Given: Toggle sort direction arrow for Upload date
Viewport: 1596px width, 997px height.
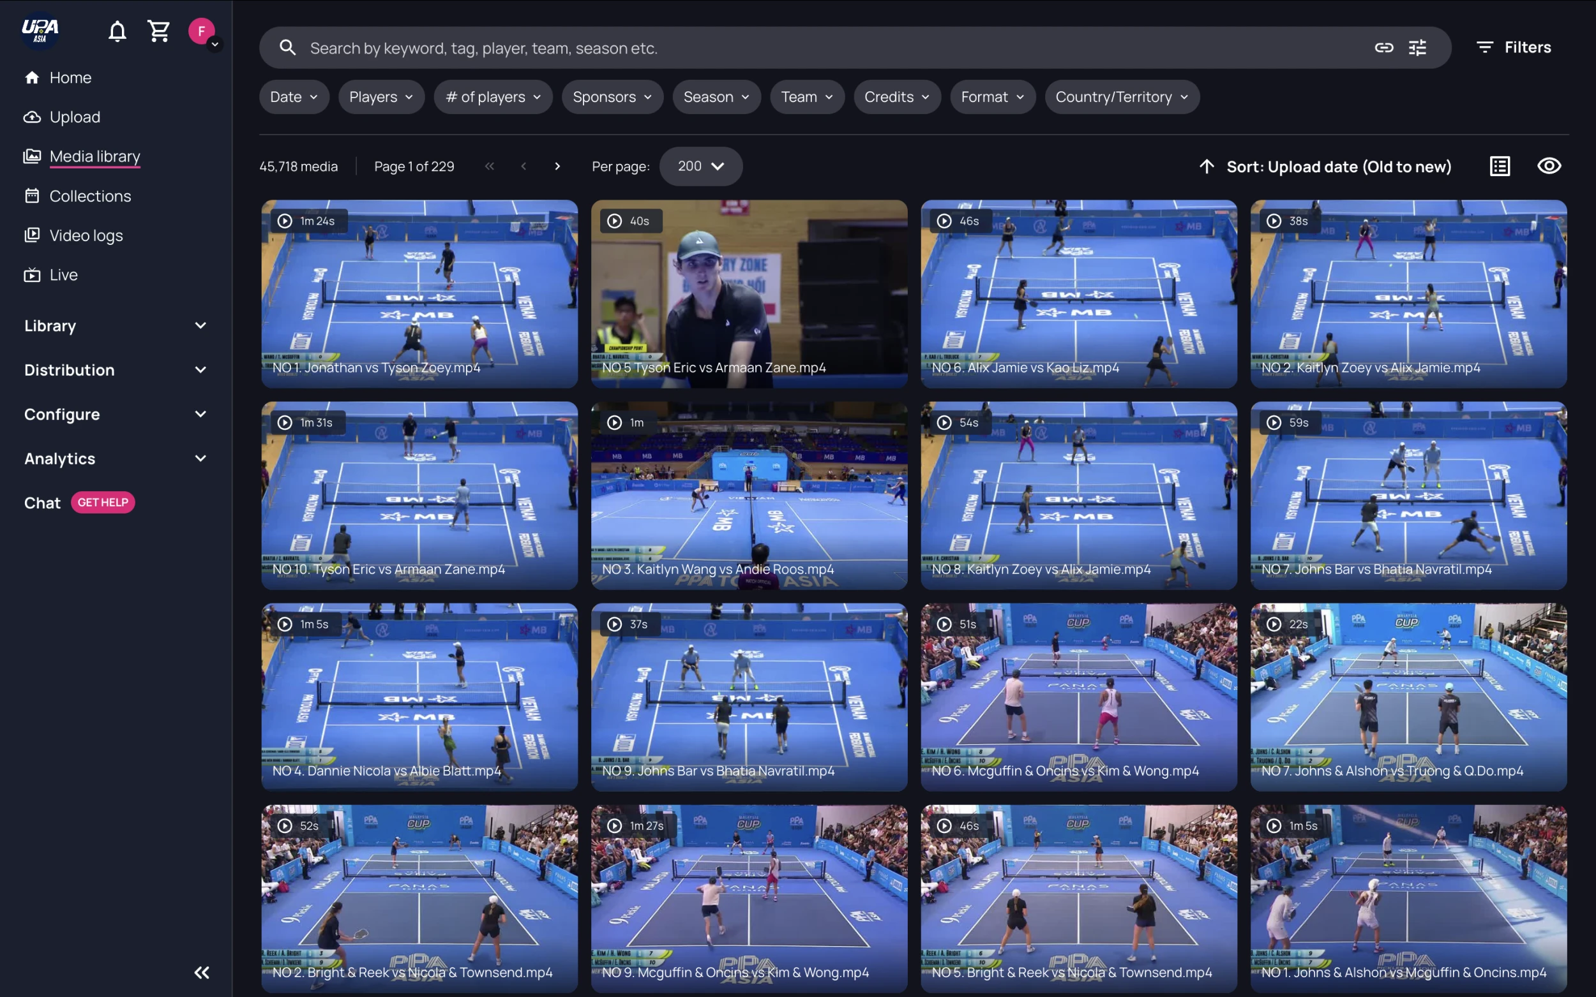Looking at the screenshot, I should point(1206,166).
